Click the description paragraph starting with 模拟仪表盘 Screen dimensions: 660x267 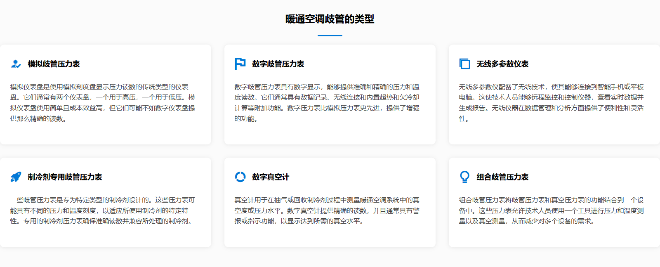coord(103,103)
